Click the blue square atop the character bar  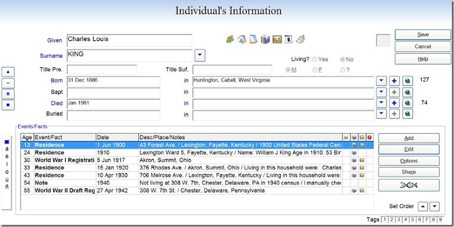coord(7,142)
